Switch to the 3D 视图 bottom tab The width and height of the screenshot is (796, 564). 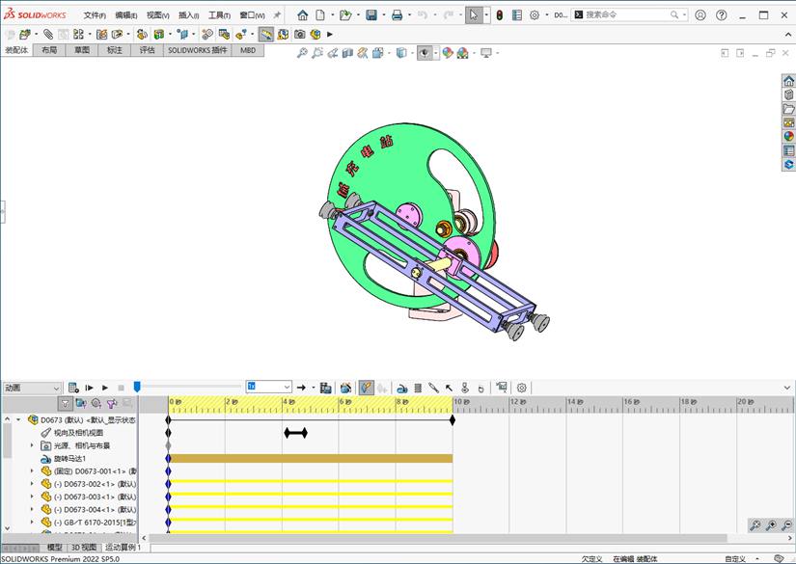tap(84, 548)
